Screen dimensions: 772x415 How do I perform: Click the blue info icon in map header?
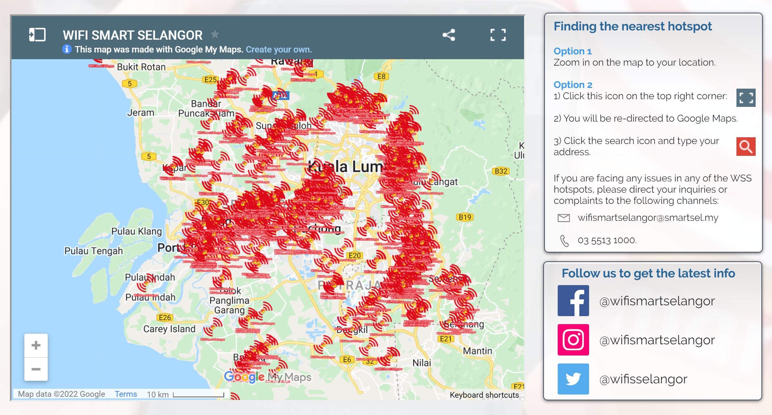67,49
